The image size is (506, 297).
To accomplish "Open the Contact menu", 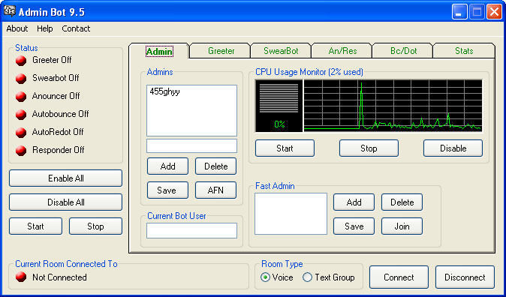I will point(76,28).
